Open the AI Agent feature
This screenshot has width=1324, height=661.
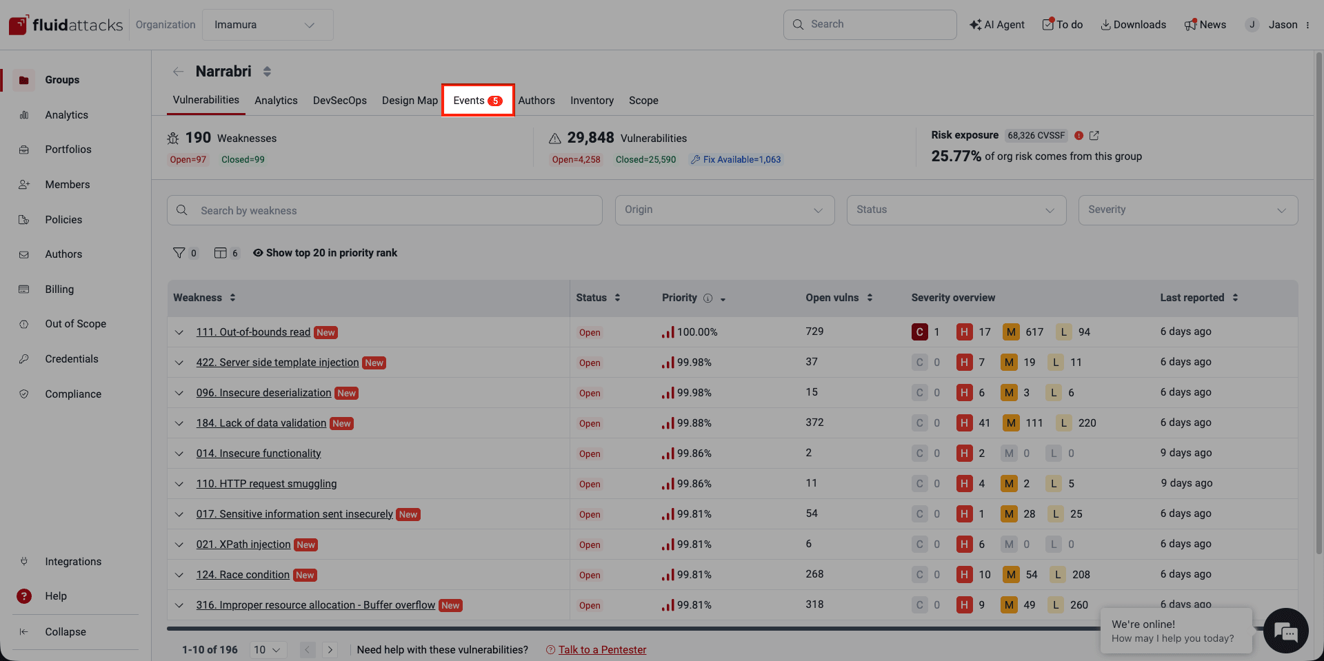click(x=996, y=24)
